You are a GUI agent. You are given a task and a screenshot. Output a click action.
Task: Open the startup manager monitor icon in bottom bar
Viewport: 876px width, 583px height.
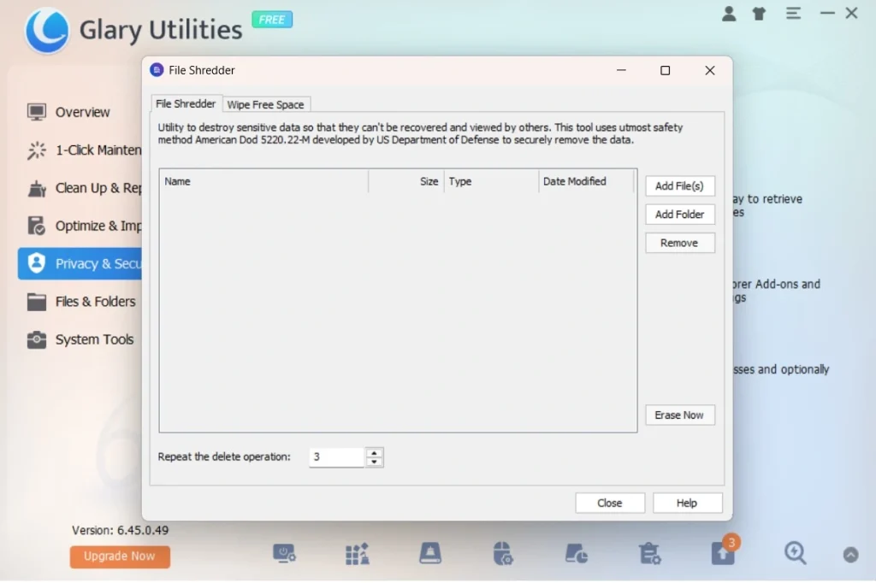[284, 554]
